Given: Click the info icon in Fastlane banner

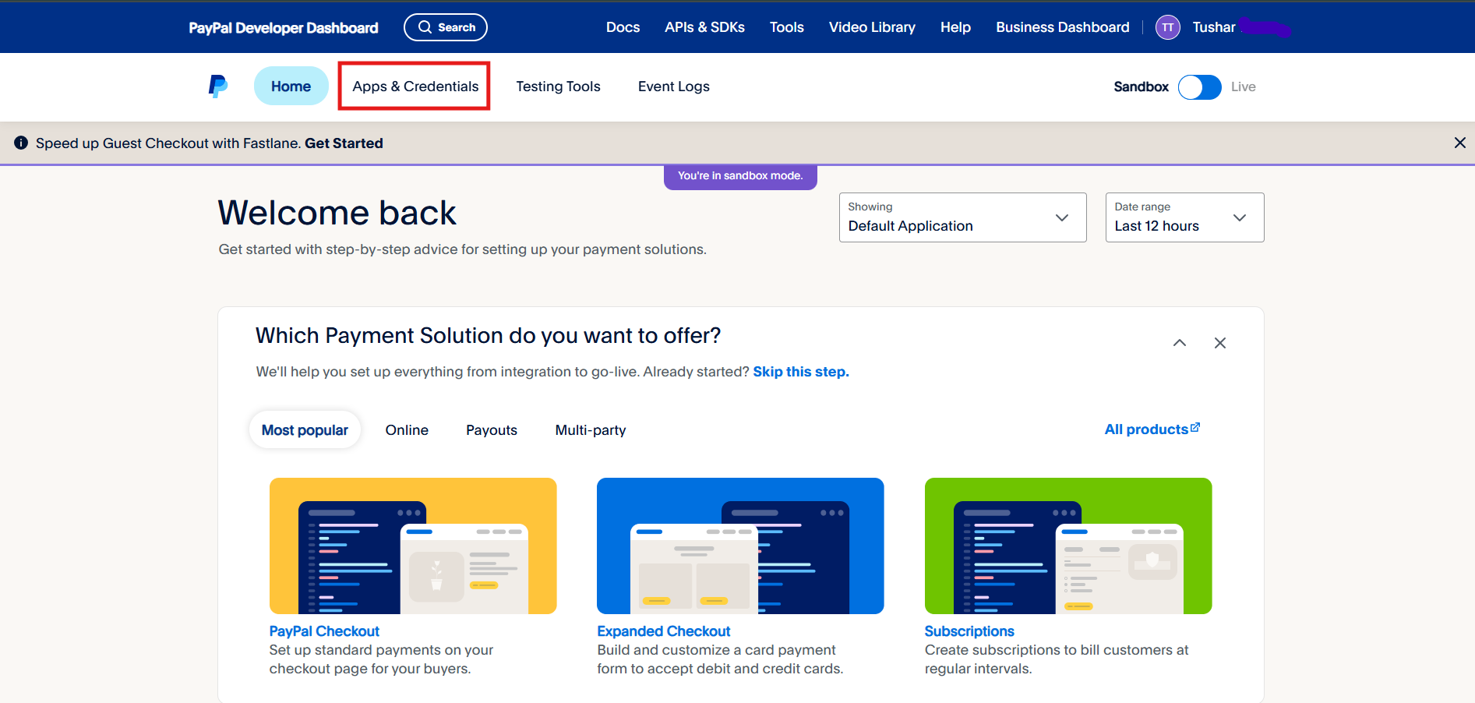Looking at the screenshot, I should pyautogui.click(x=21, y=143).
